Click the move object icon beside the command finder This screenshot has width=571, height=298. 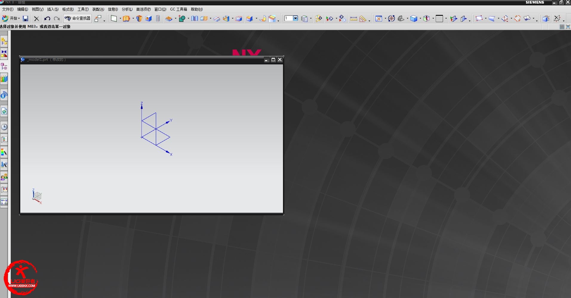coord(98,18)
